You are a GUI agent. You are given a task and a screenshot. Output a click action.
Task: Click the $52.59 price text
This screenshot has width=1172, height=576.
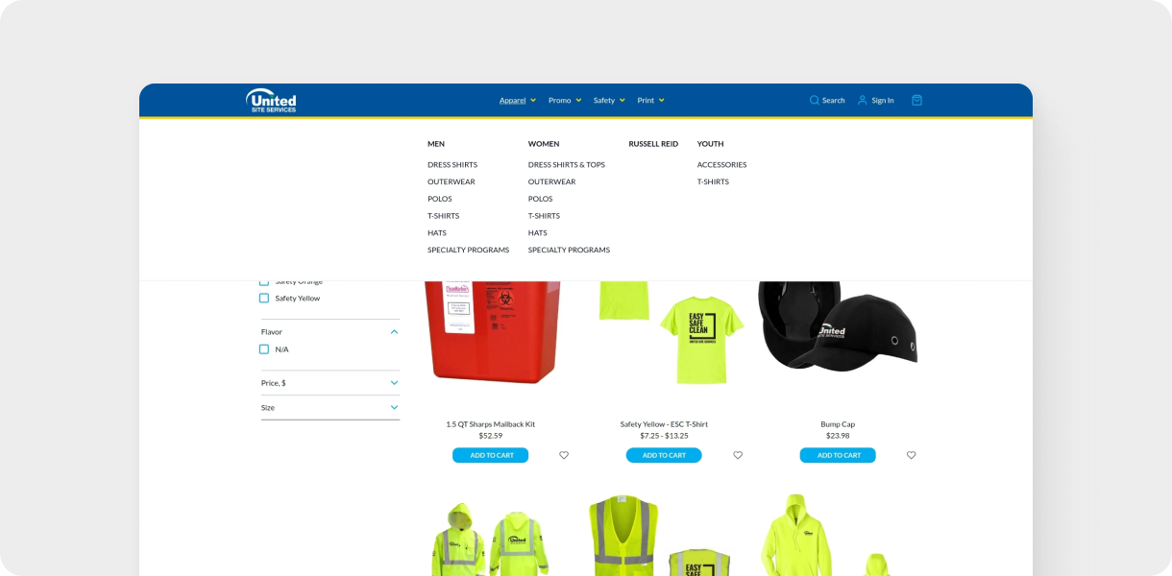click(491, 436)
